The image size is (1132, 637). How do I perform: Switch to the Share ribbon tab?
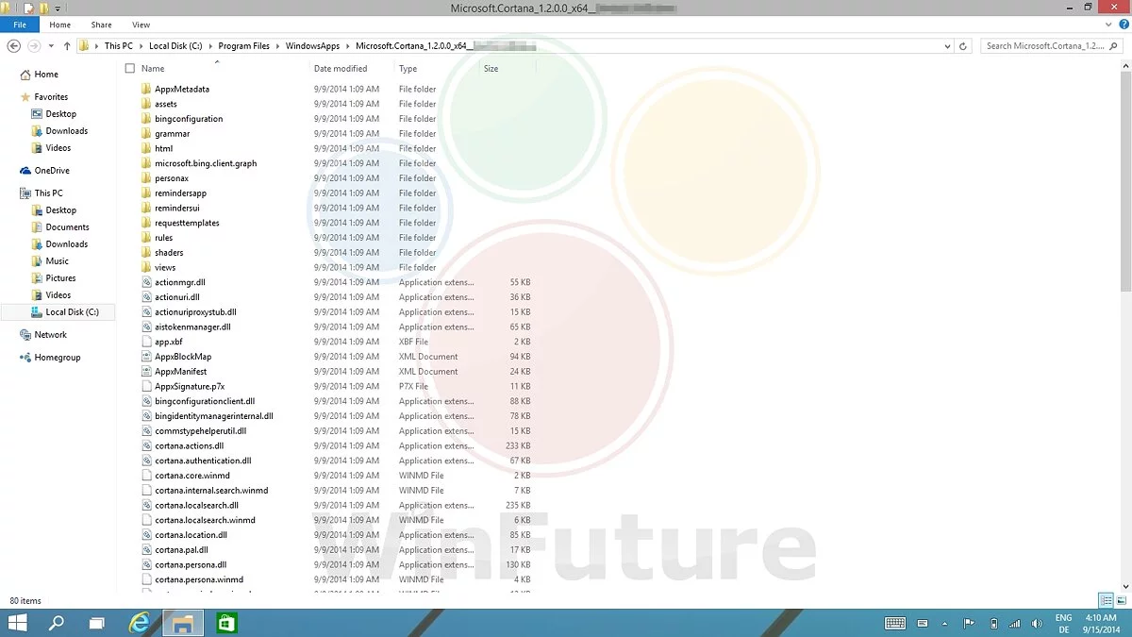pos(101,25)
